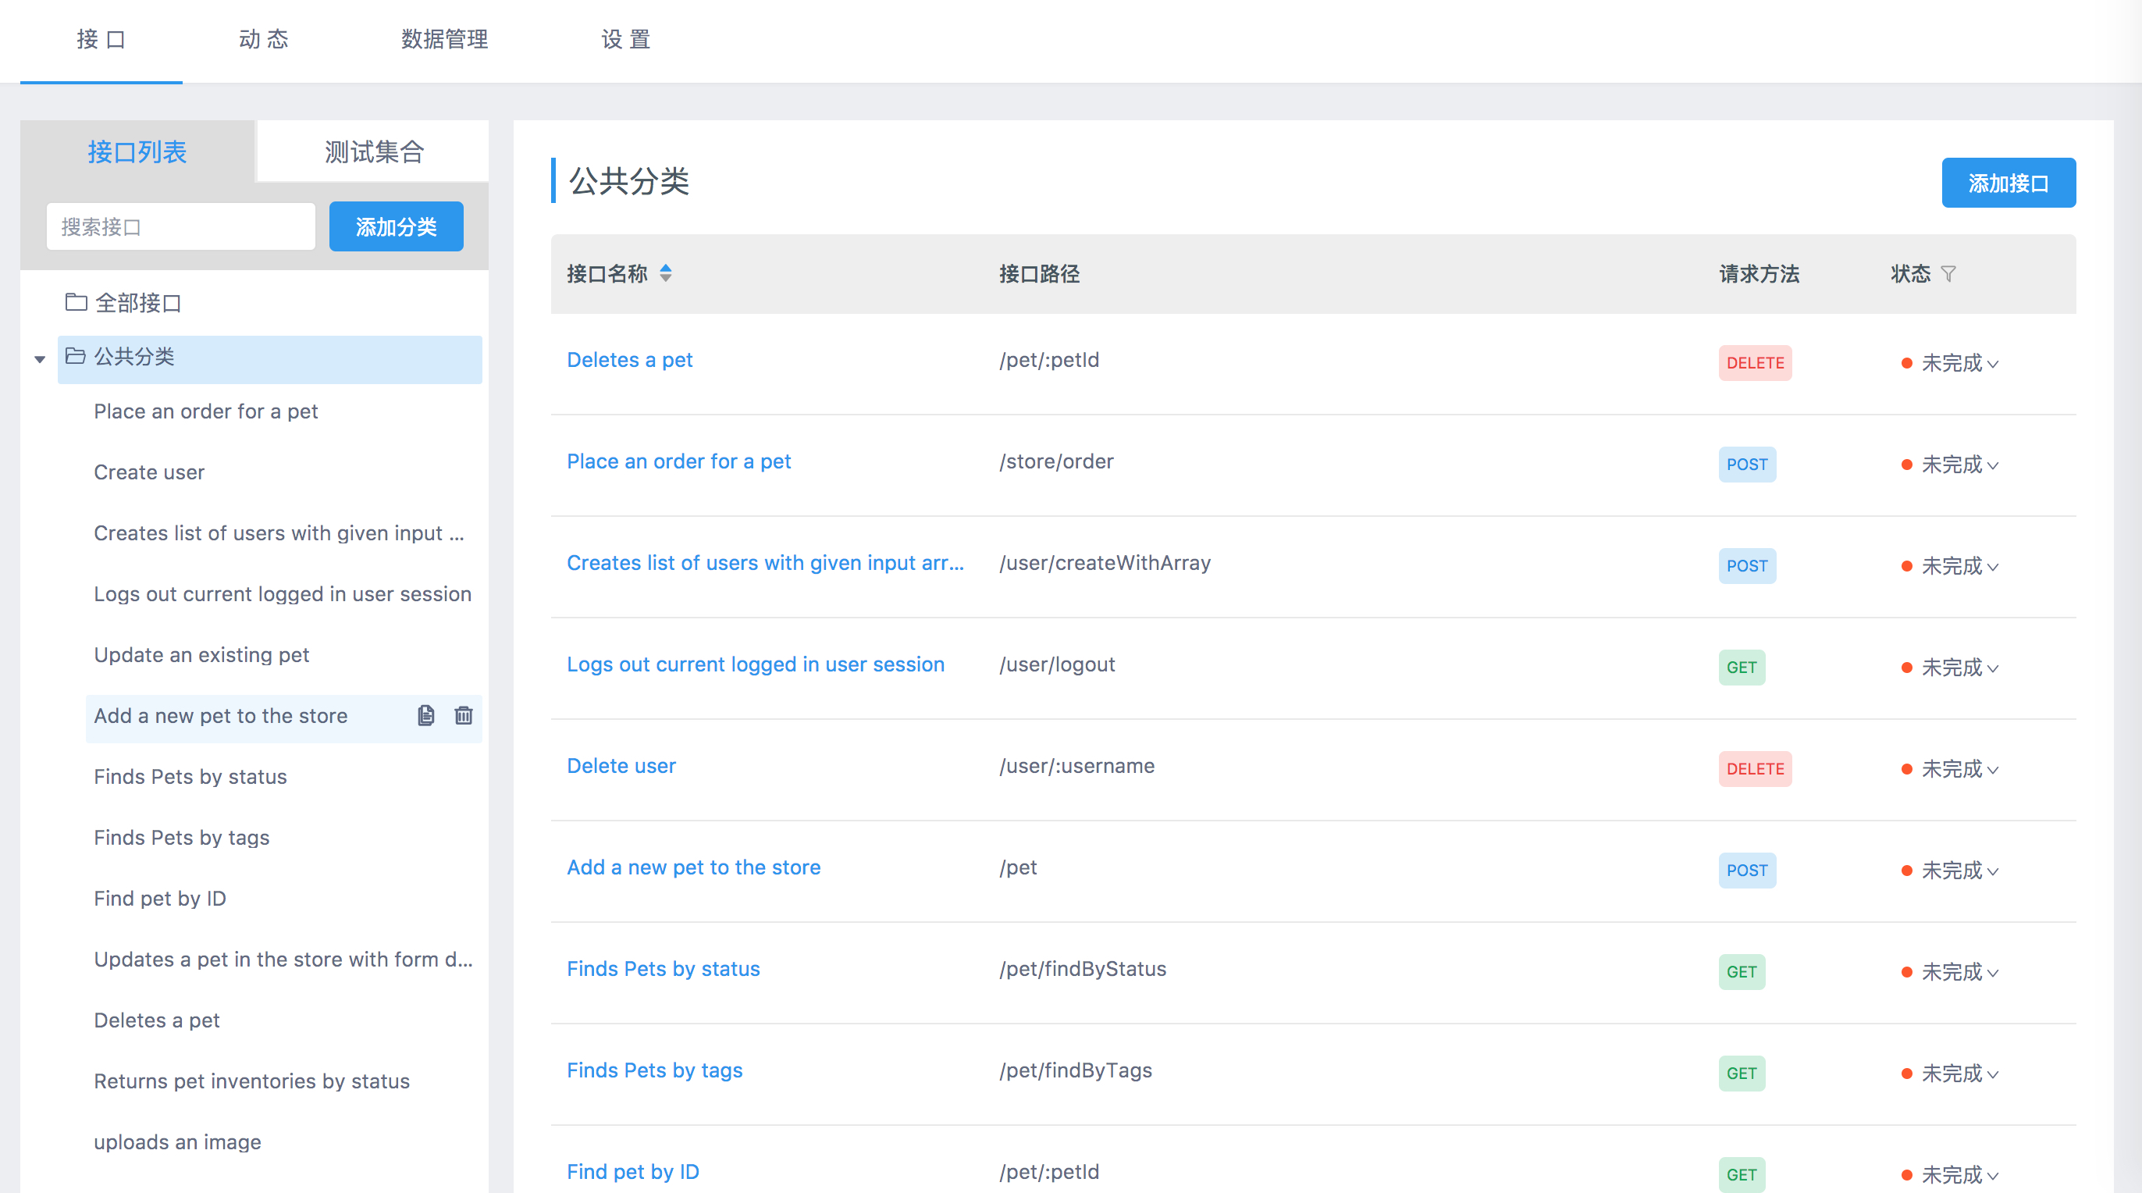Click the 状态 filter funnel icon

point(1948,274)
